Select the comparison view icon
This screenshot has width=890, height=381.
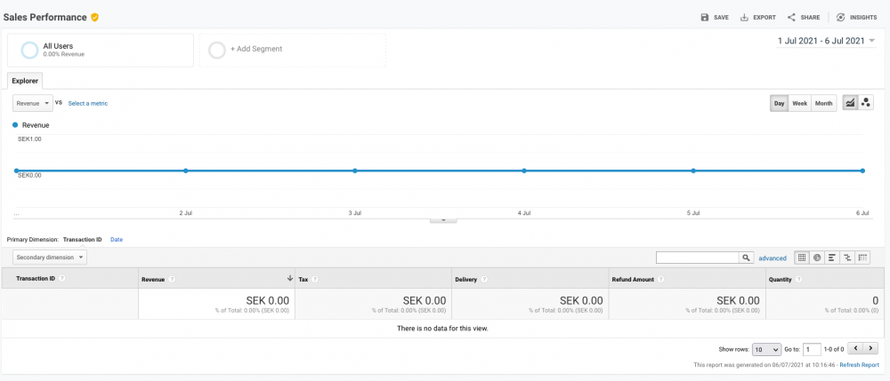846,258
